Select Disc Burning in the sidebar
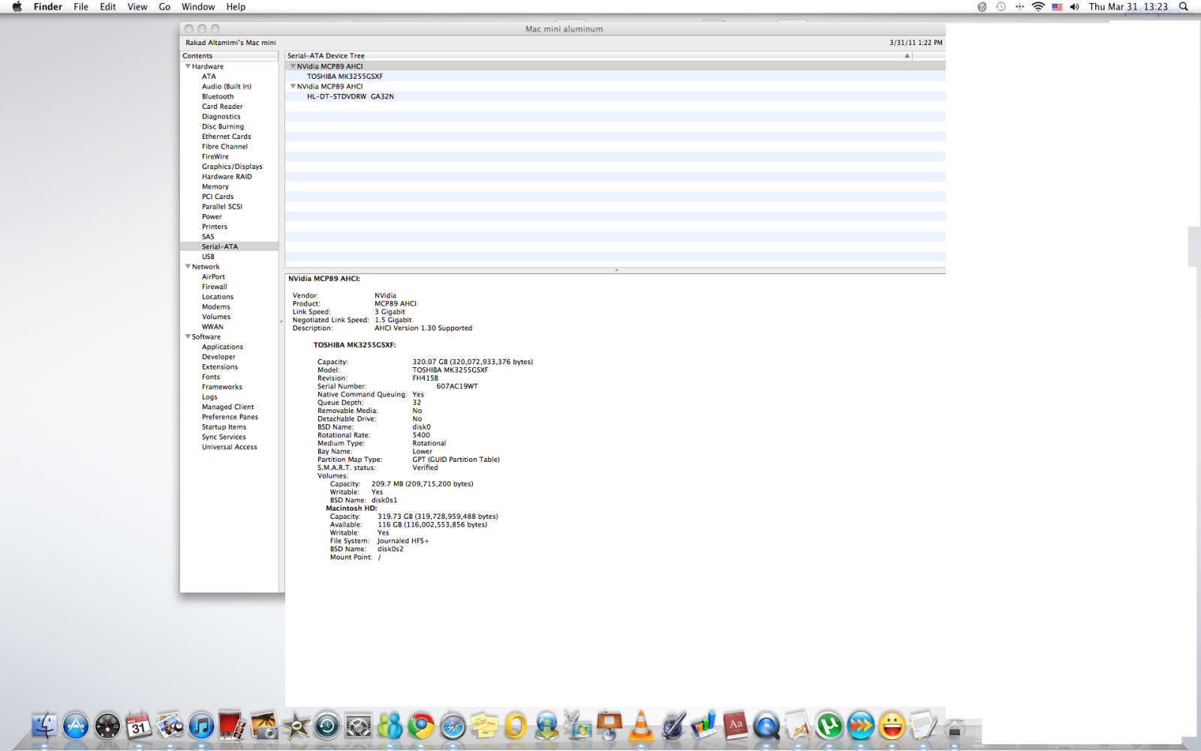The height and width of the screenshot is (751, 1201). (223, 127)
